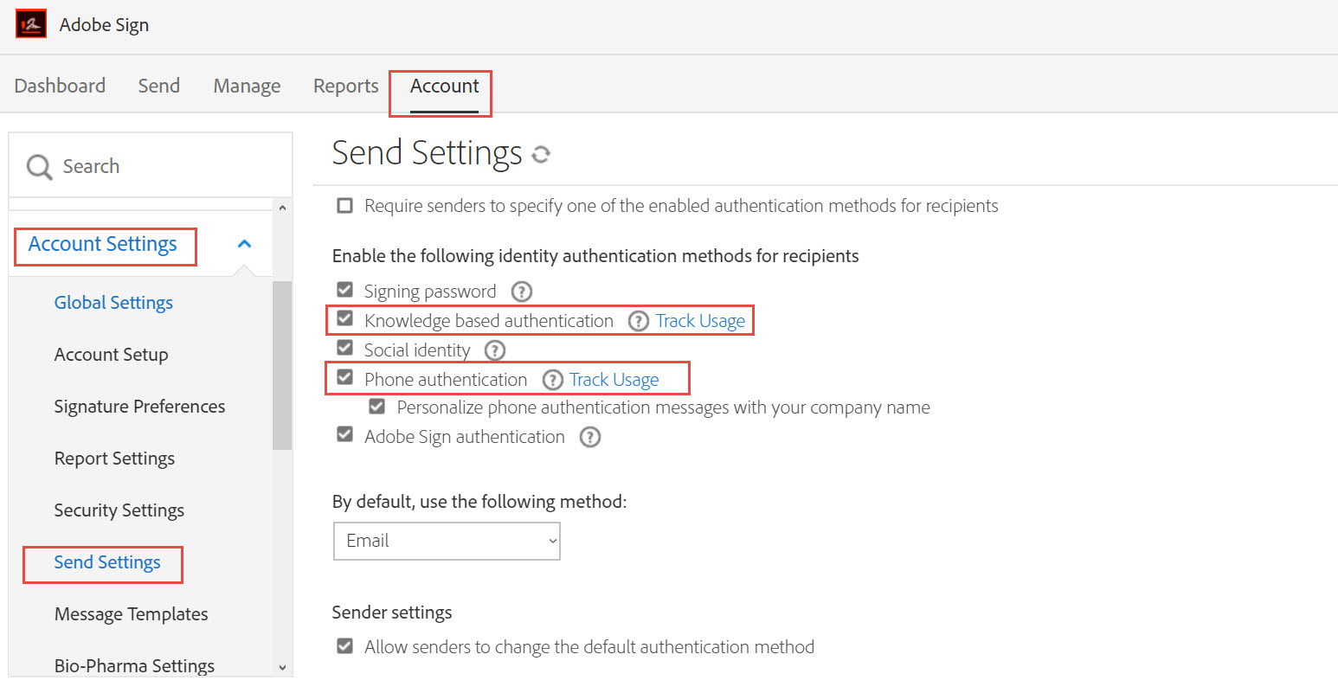This screenshot has width=1338, height=693.
Task: Select Dashboard in the top navigation
Action: 60,86
